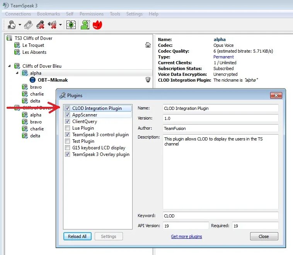293x255 pixels.
Task: Uncheck TeamSpeak 3 Overlay plugin checkbox
Action: pos(68,154)
